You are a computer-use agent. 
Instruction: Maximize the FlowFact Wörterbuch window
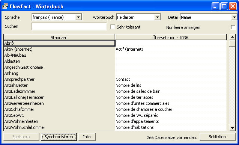click(x=224, y=6)
